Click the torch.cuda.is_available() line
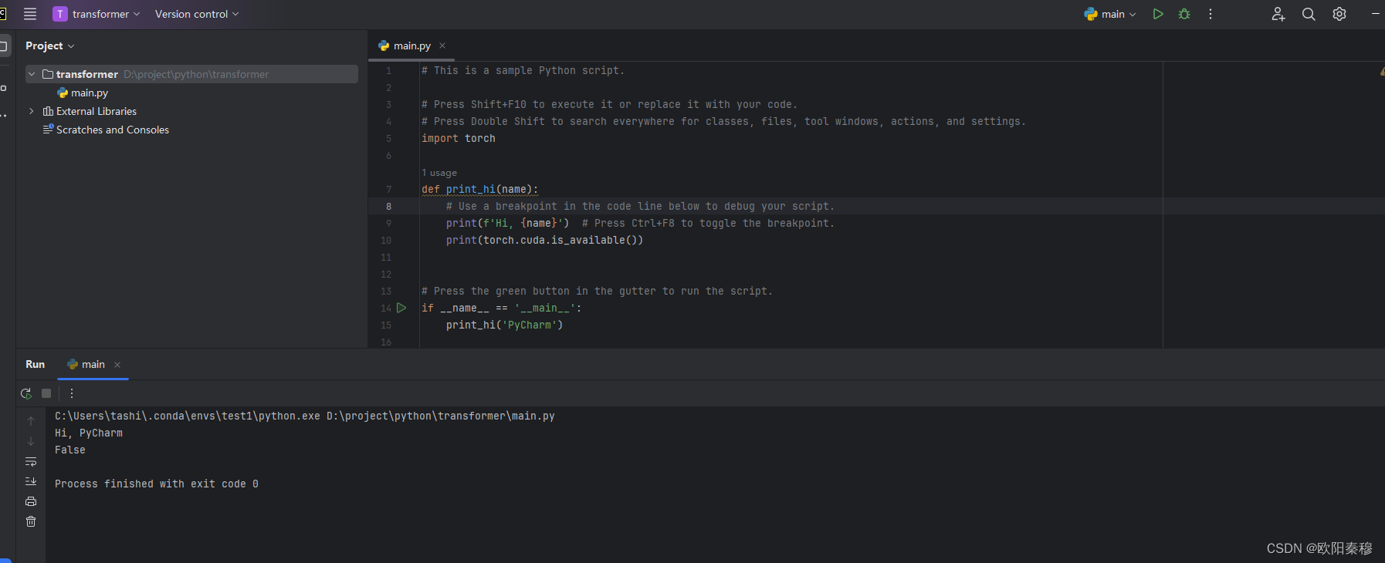Screen dimensions: 1385x563 544,241
